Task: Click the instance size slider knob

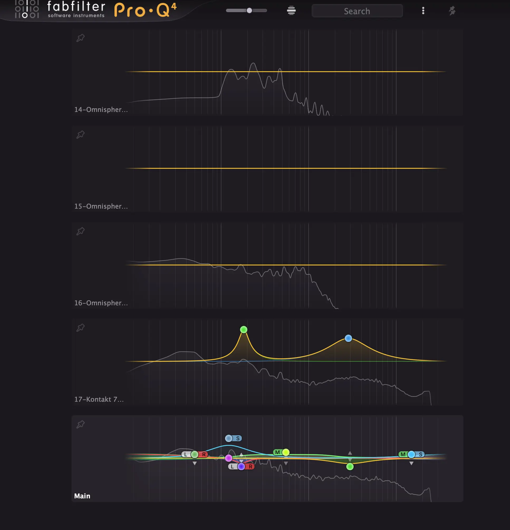Action: point(249,11)
